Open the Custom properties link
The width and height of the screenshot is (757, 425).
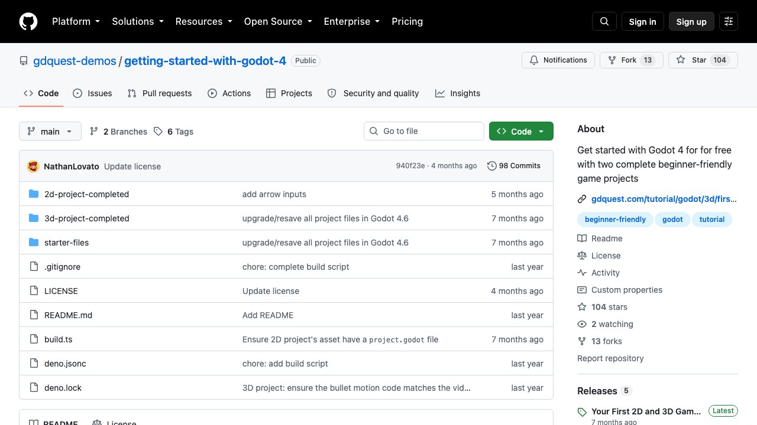620,290
